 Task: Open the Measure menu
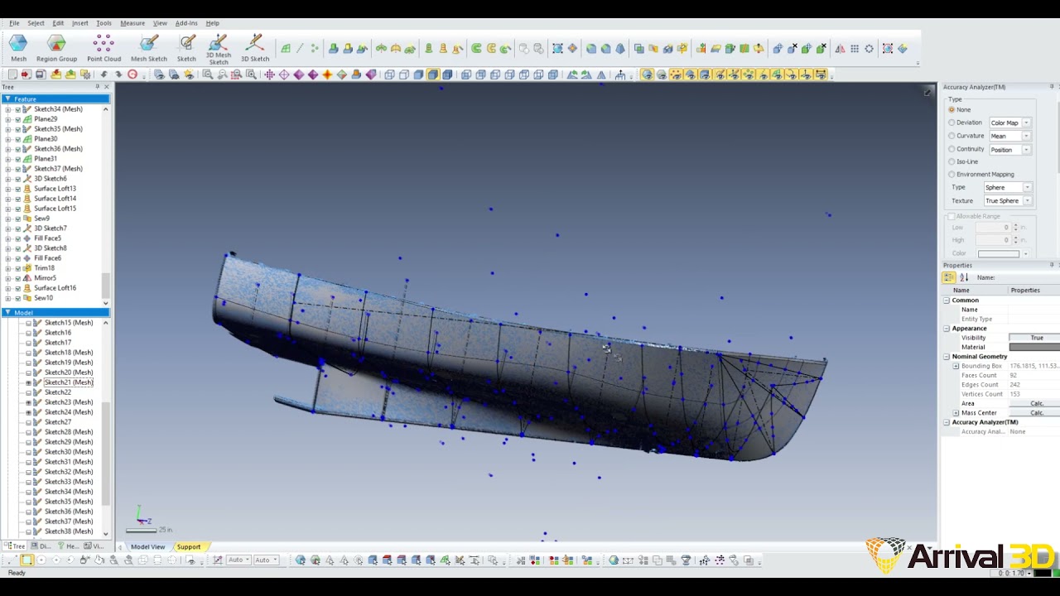[132, 23]
